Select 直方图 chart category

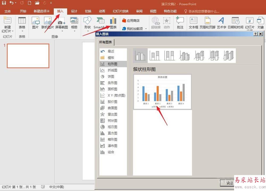(x=113, y=133)
